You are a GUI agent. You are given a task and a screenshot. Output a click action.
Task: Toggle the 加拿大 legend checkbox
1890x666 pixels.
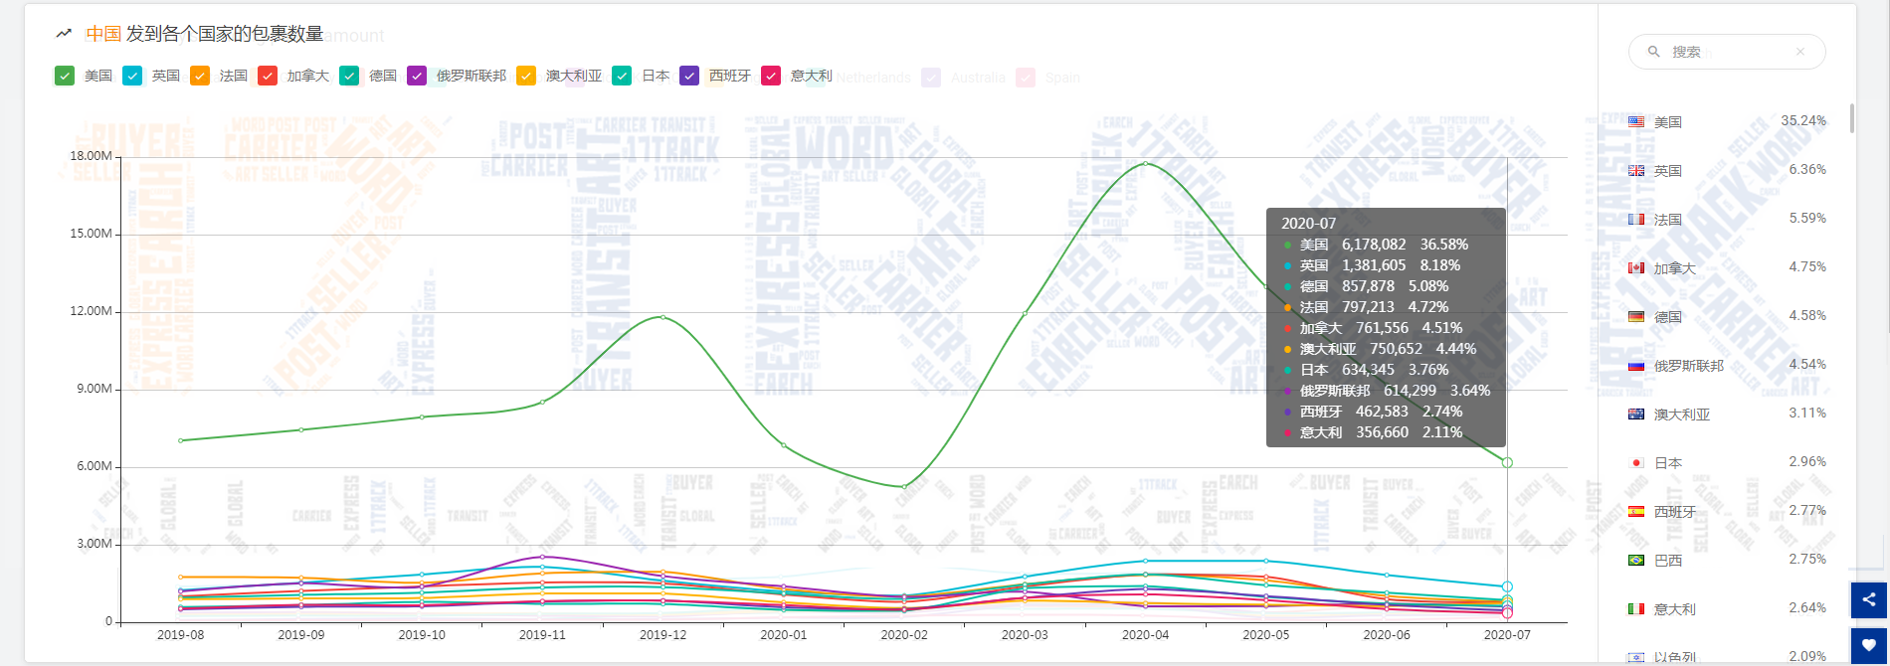[268, 76]
